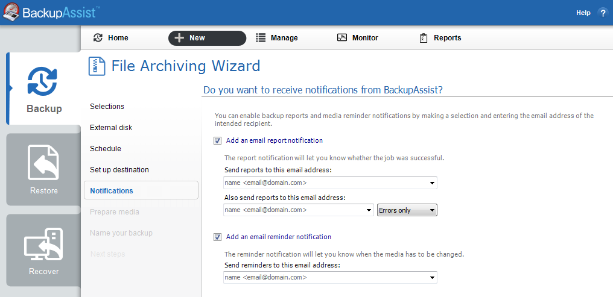Go to the Schedule wizard step
This screenshot has width=613, height=297.
click(x=106, y=149)
